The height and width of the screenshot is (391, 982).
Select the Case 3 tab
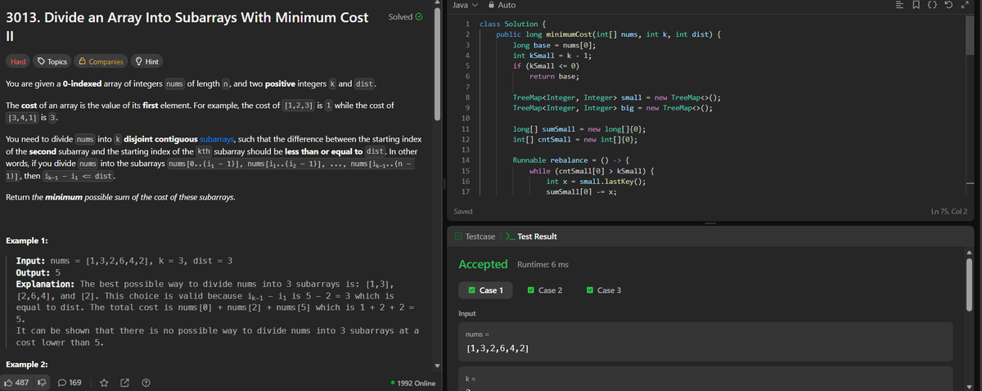click(604, 290)
